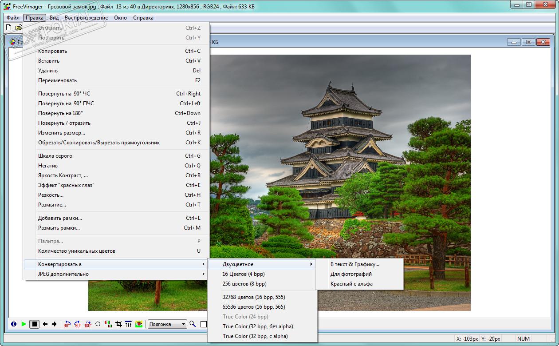559x346 pixels.
Task: Rotate 90° clockwise icon in bottom toolbar
Action: pyautogui.click(x=78, y=324)
